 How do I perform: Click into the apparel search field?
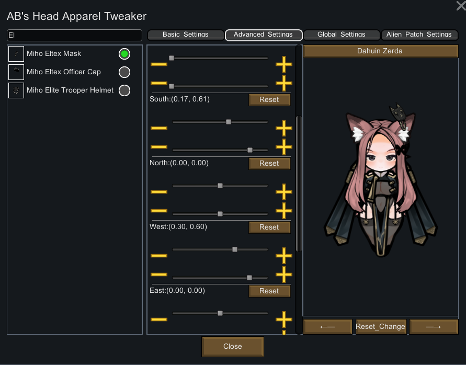74,35
